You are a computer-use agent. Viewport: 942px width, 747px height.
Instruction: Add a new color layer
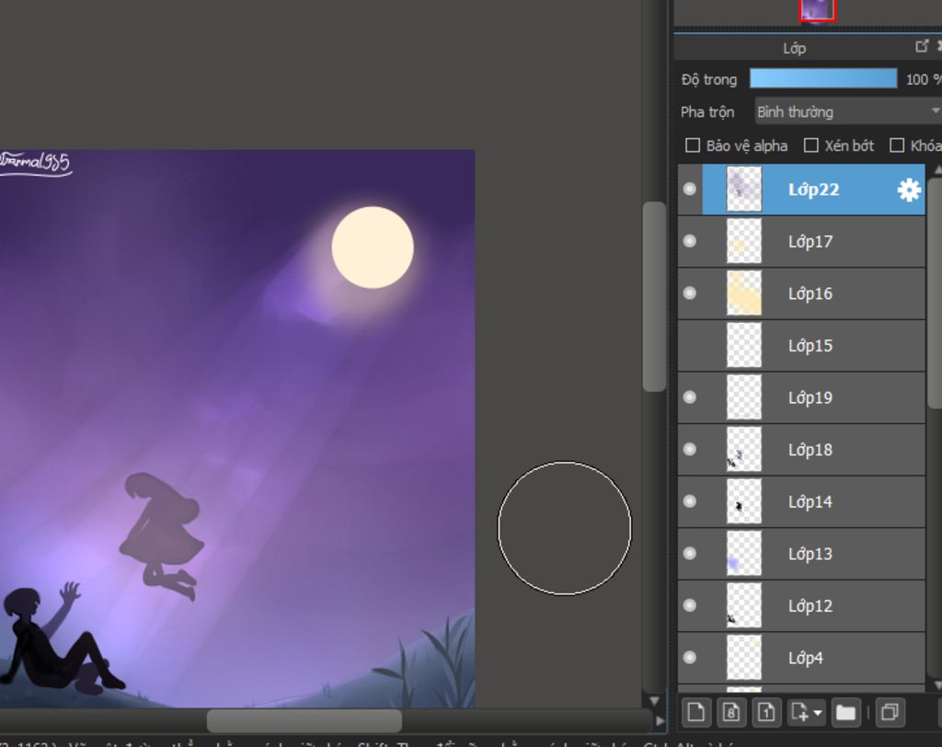(696, 712)
